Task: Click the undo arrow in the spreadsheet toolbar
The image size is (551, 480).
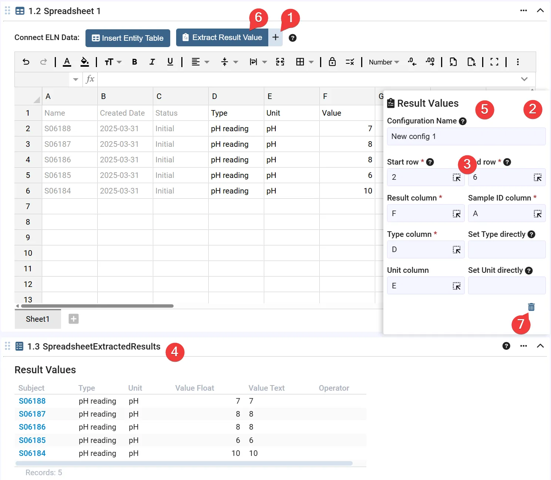Action: pos(26,62)
